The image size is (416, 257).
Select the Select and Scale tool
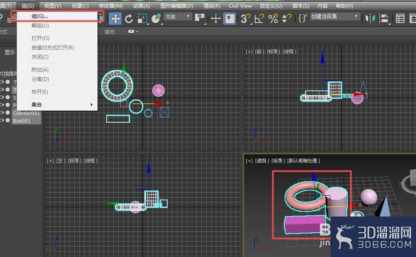coord(143,19)
